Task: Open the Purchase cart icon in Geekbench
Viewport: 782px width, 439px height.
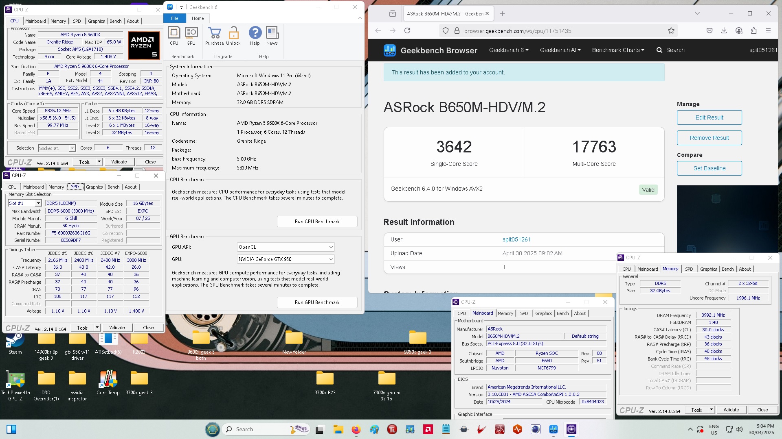Action: 214,33
